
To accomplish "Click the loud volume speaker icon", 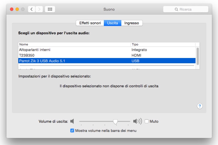I will coord(137,121).
